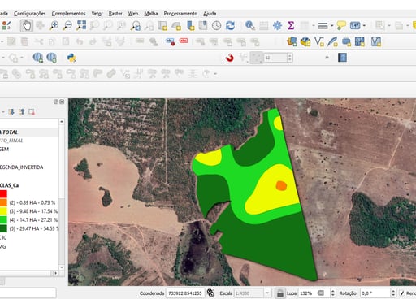
Task: Open the Processamento menu
Action: click(x=180, y=14)
